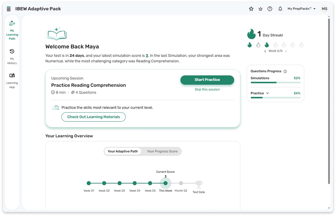Expand the Practice progress chevron
336x216 pixels.
(x=267, y=93)
